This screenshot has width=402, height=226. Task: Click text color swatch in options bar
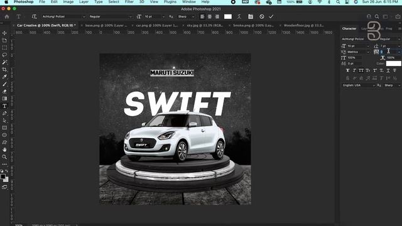228,17
